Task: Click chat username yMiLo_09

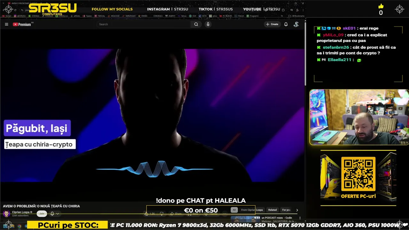Action: coord(333,35)
